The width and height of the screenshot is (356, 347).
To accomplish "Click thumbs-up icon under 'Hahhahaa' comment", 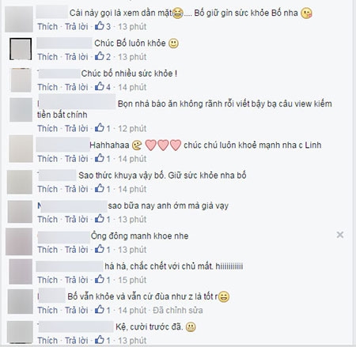I will pyautogui.click(x=100, y=158).
